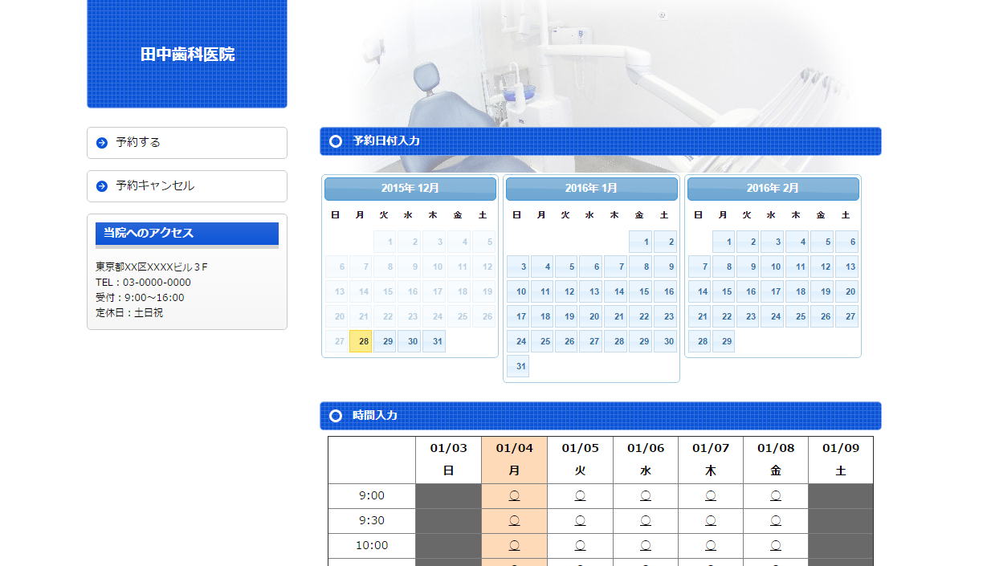The image size is (987, 566).
Task: Pick February 10 in the 2016年 2月 calendar
Action: click(x=773, y=267)
